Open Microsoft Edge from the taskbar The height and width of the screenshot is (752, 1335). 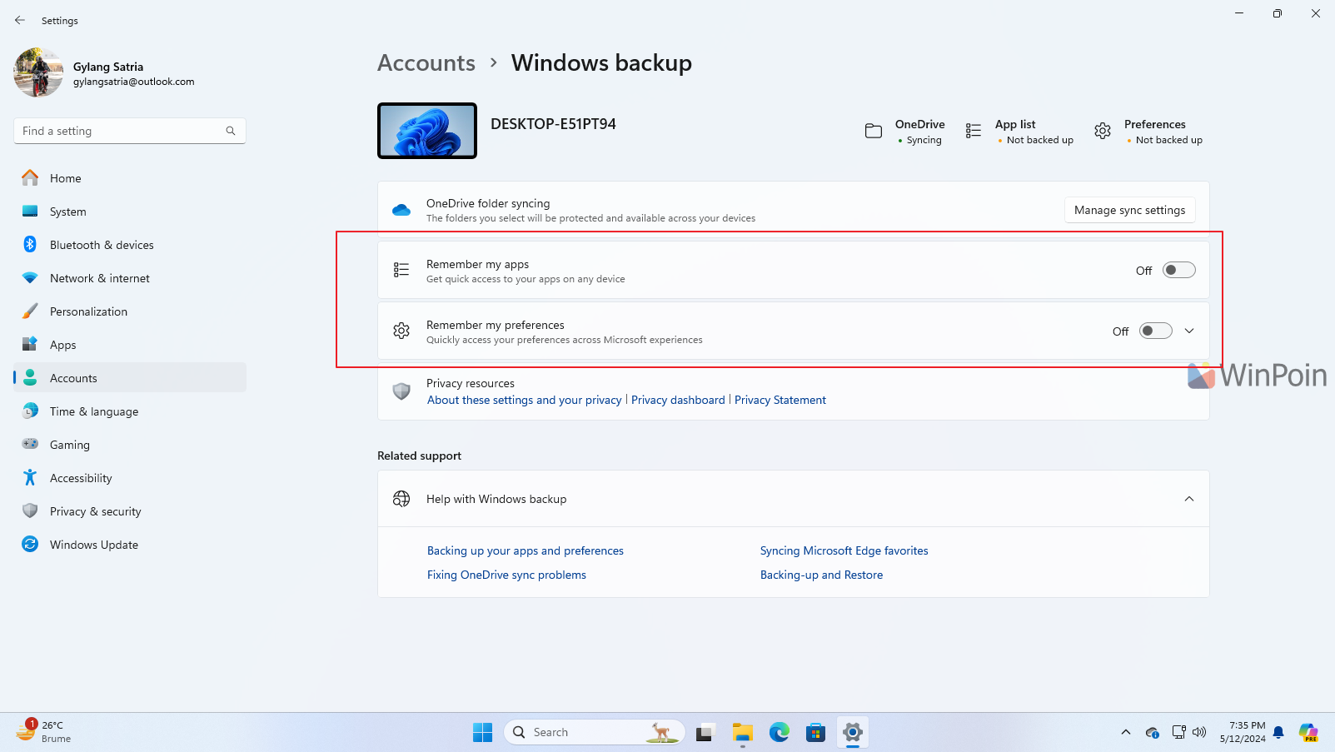pos(779,732)
